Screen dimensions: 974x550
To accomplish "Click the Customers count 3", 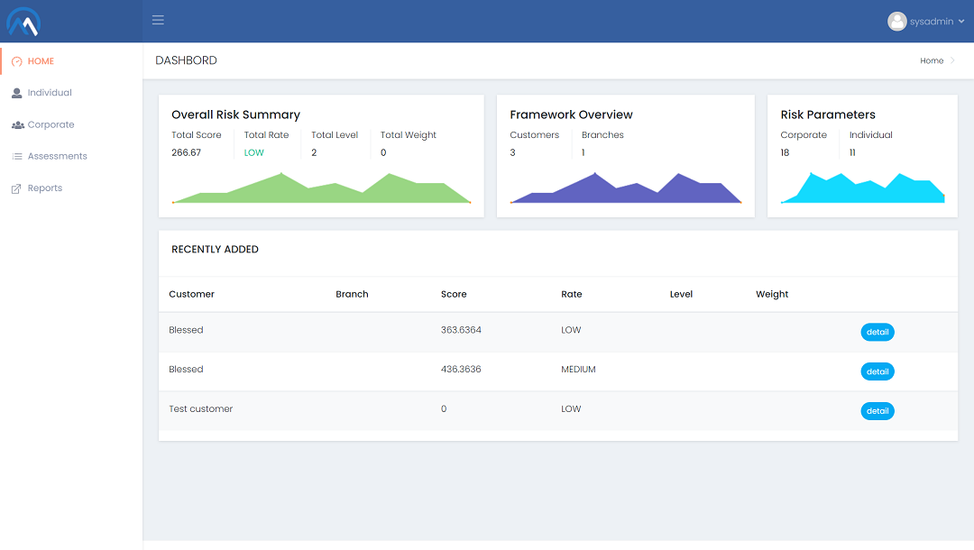I will [512, 152].
